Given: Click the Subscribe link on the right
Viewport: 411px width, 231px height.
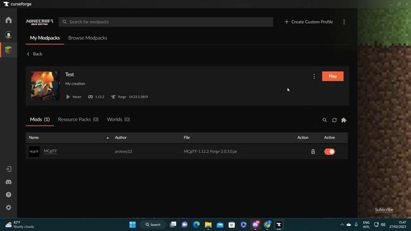Looking at the screenshot, I should (384, 210).
